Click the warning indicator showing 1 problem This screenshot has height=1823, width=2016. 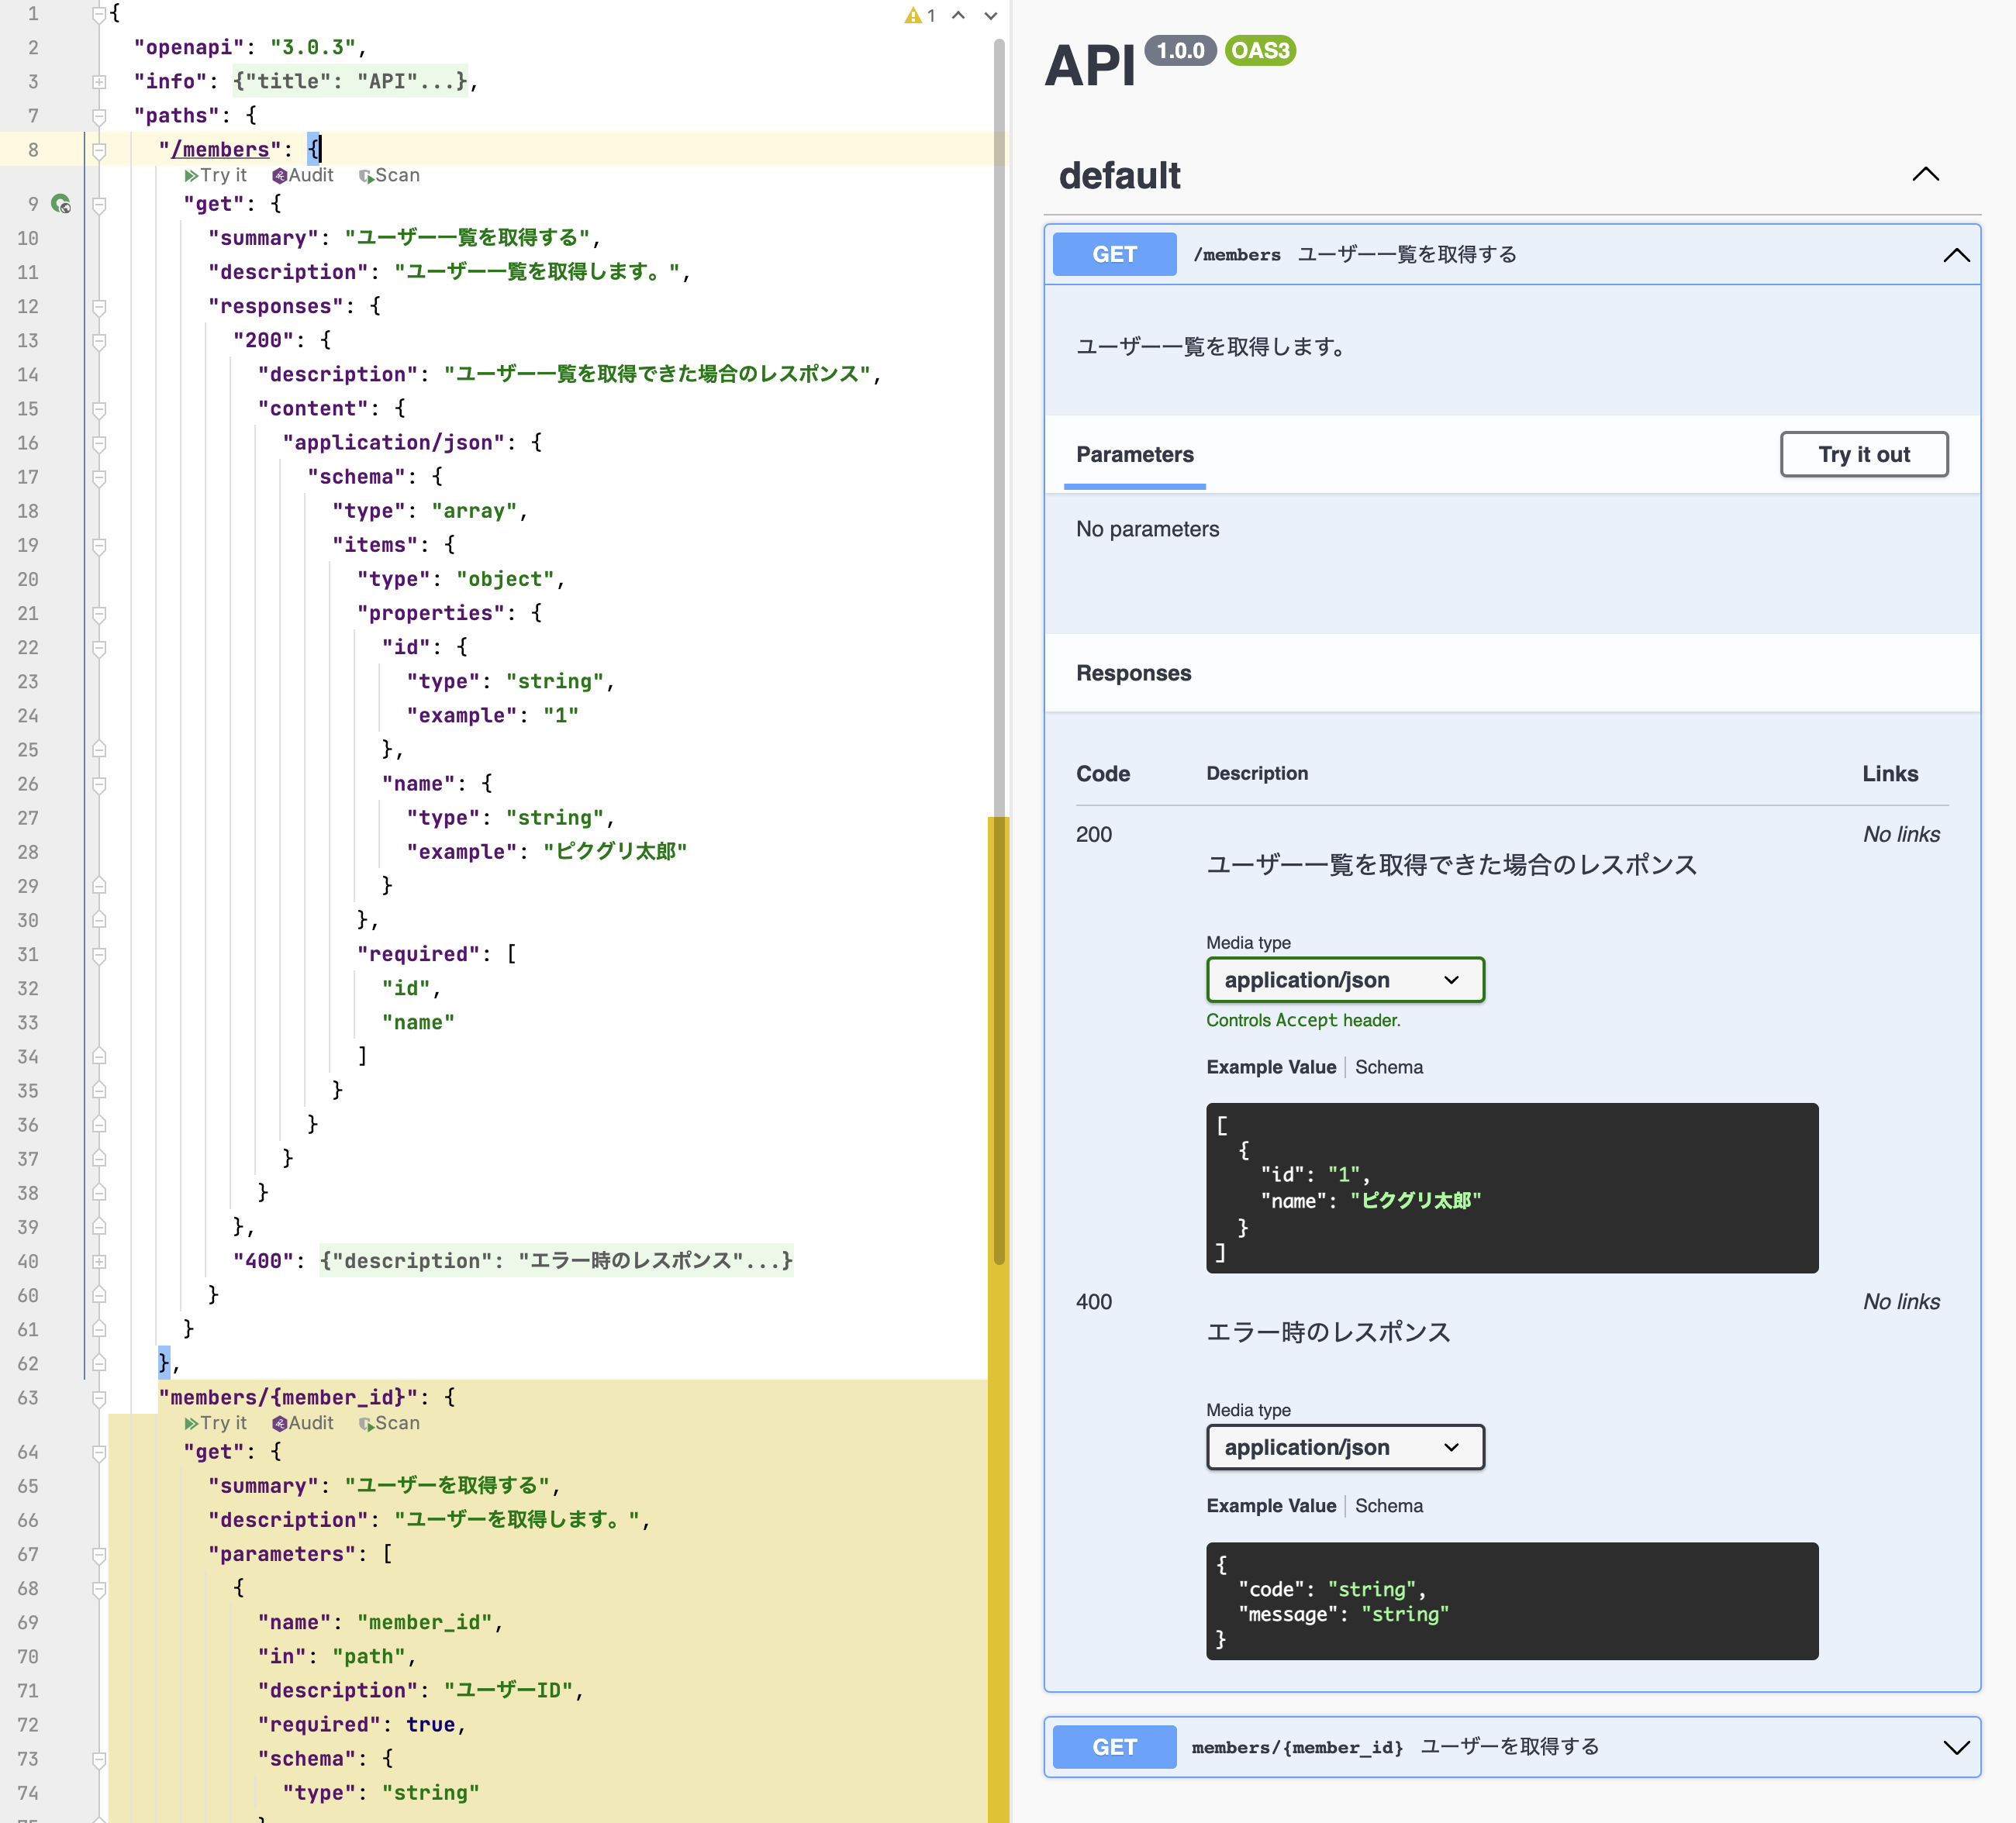pyautogui.click(x=919, y=16)
